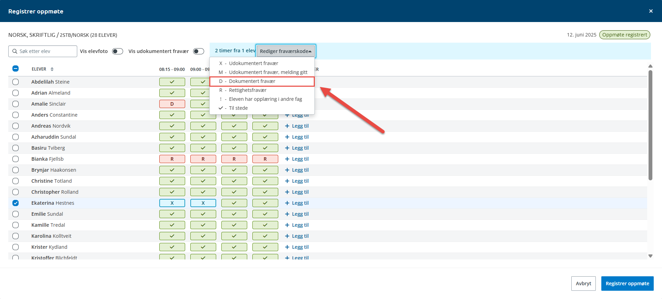Select the checkbox for Adrian Almeland
The height and width of the screenshot is (299, 662).
click(16, 93)
